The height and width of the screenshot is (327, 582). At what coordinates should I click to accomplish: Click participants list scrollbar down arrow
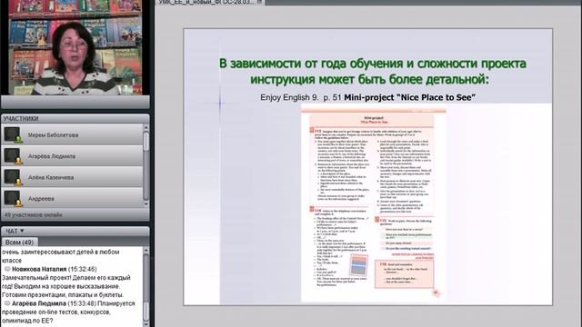click(x=145, y=203)
